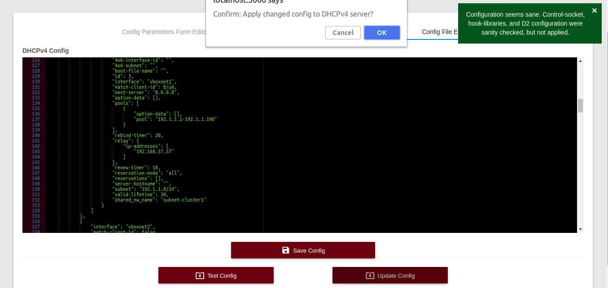Click the Save Config button
Viewport: 608px width, 288px height.
[303, 250]
